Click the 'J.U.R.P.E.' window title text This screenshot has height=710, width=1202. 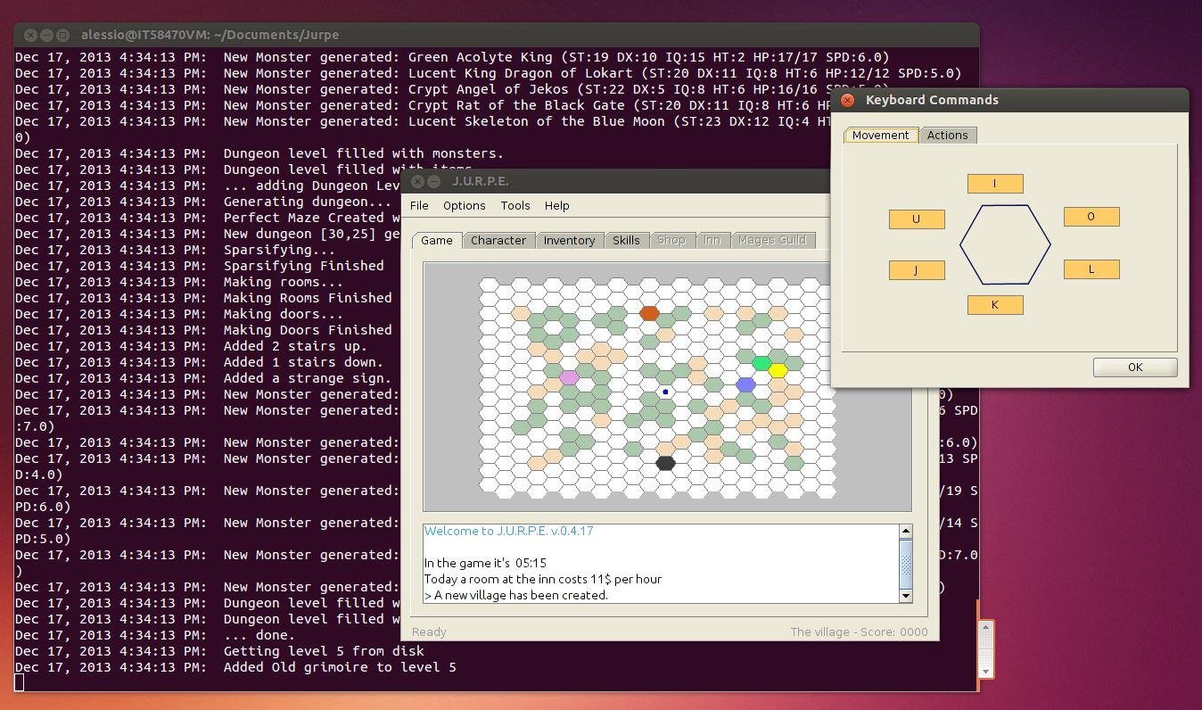coord(481,181)
